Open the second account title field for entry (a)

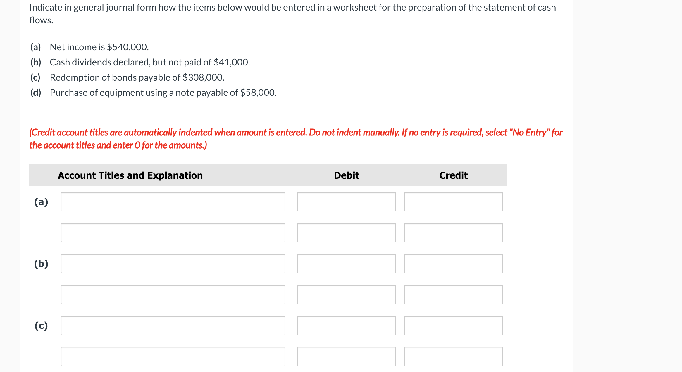[x=173, y=233]
